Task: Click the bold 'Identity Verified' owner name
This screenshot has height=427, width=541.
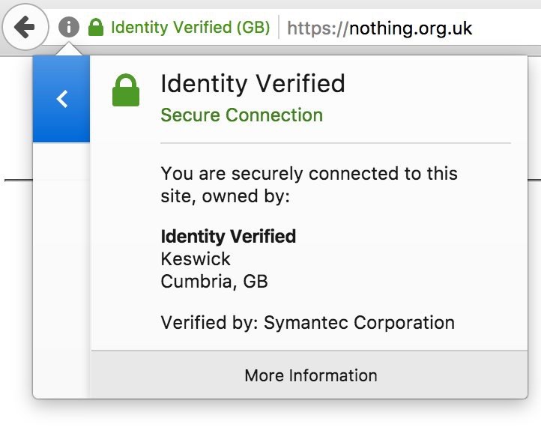Action: [229, 237]
